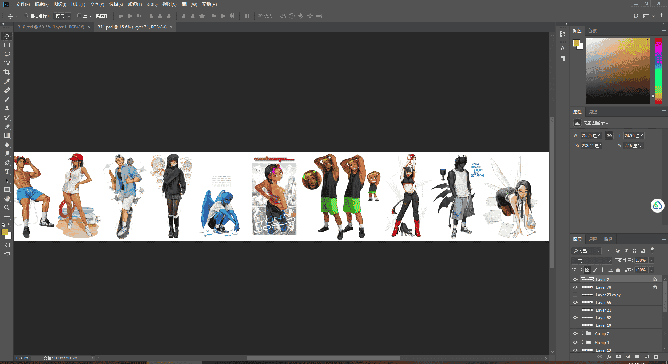Add a layer mask
The image size is (668, 364).
click(x=618, y=357)
